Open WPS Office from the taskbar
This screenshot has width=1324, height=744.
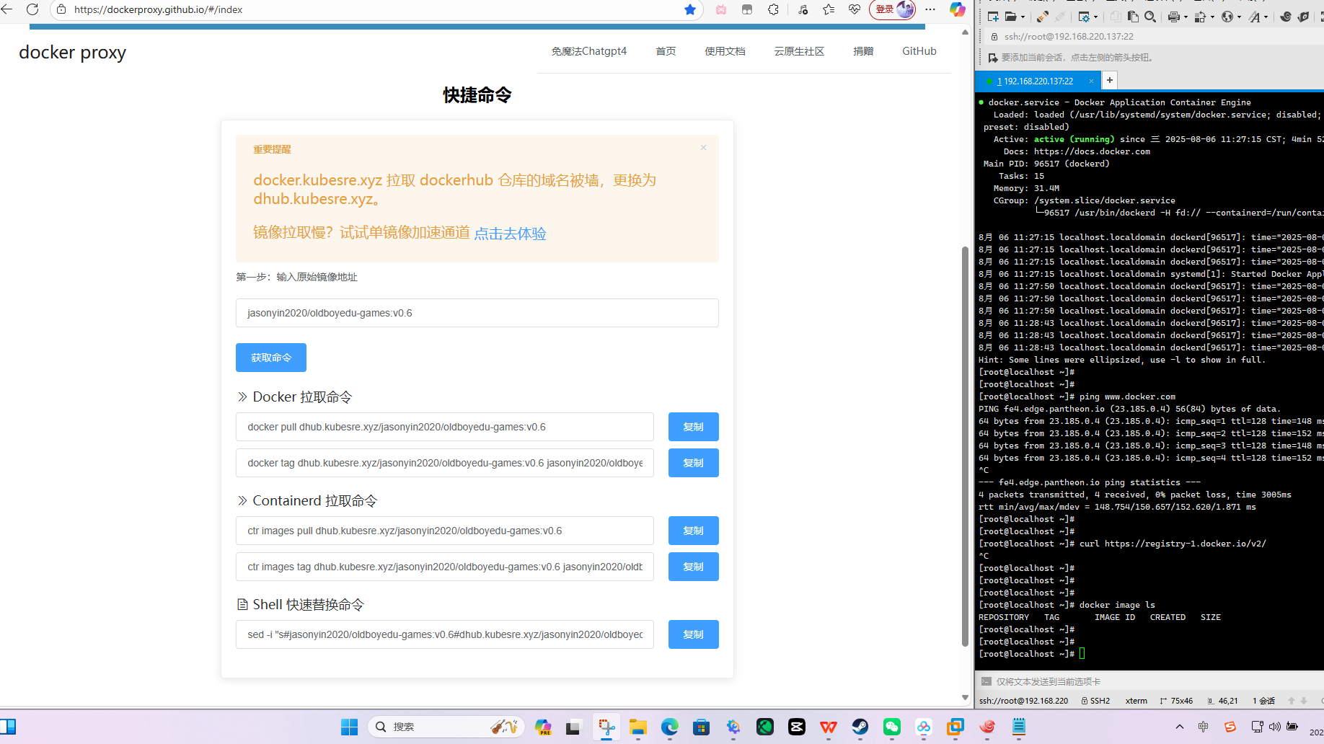pos(829,727)
